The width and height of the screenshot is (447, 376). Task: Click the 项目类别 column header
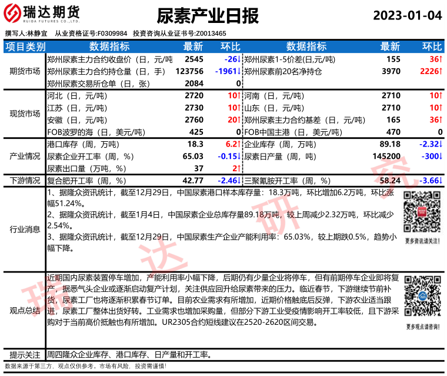(24, 46)
